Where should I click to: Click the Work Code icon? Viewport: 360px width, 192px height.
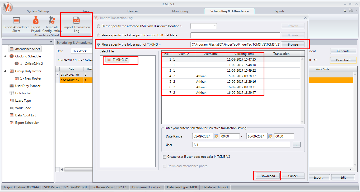[12, 108]
